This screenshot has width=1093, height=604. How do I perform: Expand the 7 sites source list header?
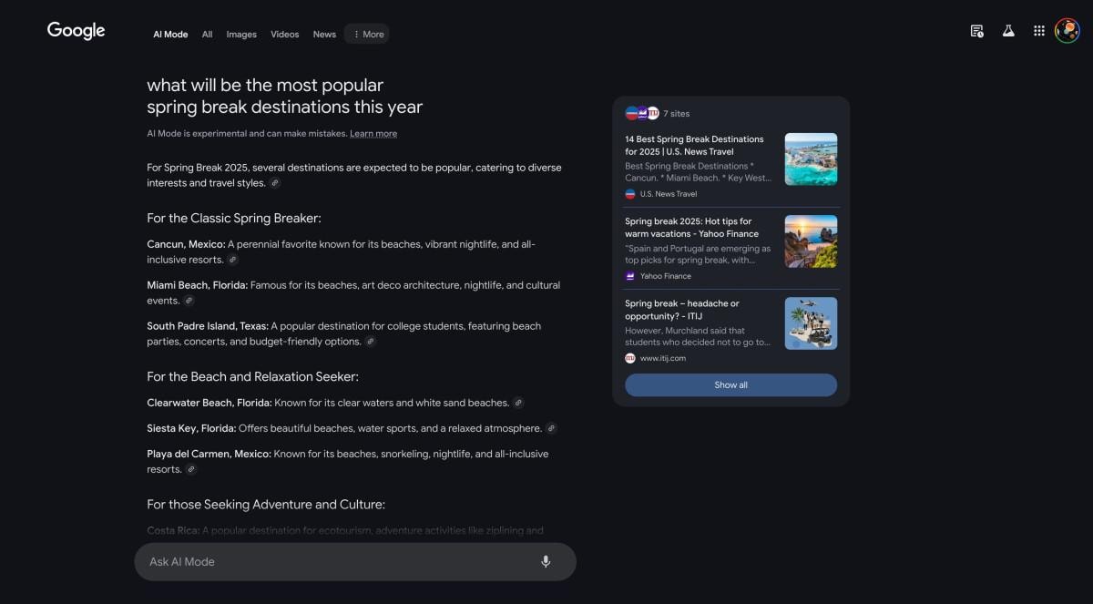(658, 114)
